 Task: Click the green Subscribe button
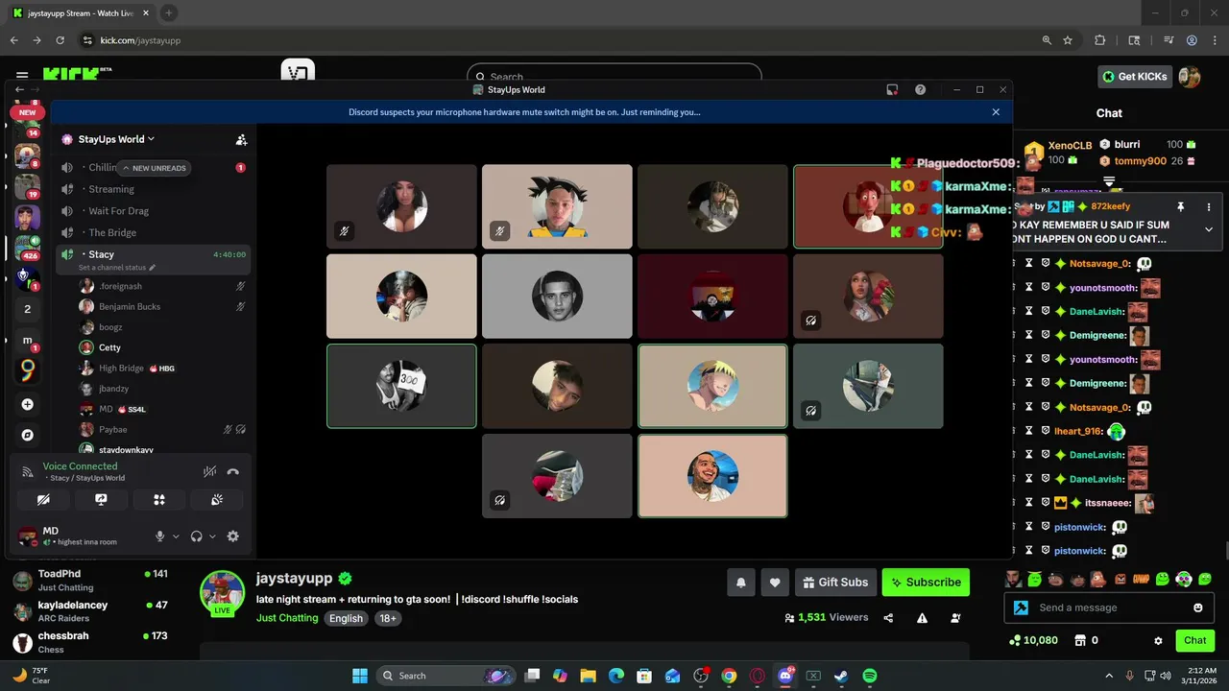(x=926, y=582)
